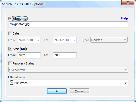Toggle the Size (KB) checkbox

point(10,49)
